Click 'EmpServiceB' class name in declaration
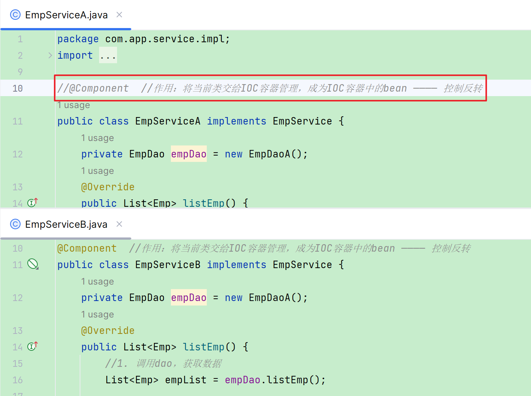Viewport: 531px width, 396px height. tap(168, 265)
